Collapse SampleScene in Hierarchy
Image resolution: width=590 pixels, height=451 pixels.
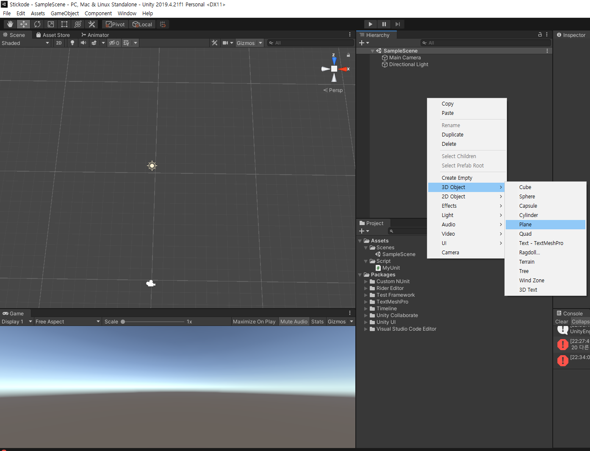[372, 51]
